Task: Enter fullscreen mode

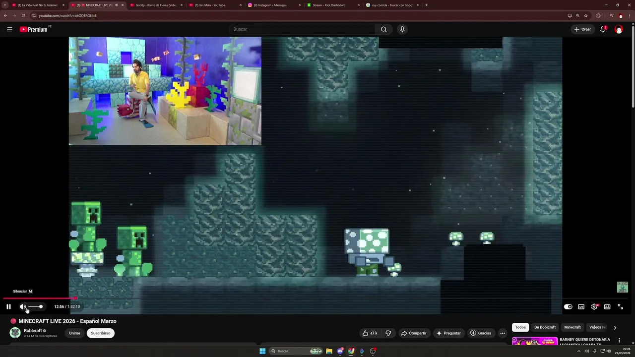Action: click(620, 306)
